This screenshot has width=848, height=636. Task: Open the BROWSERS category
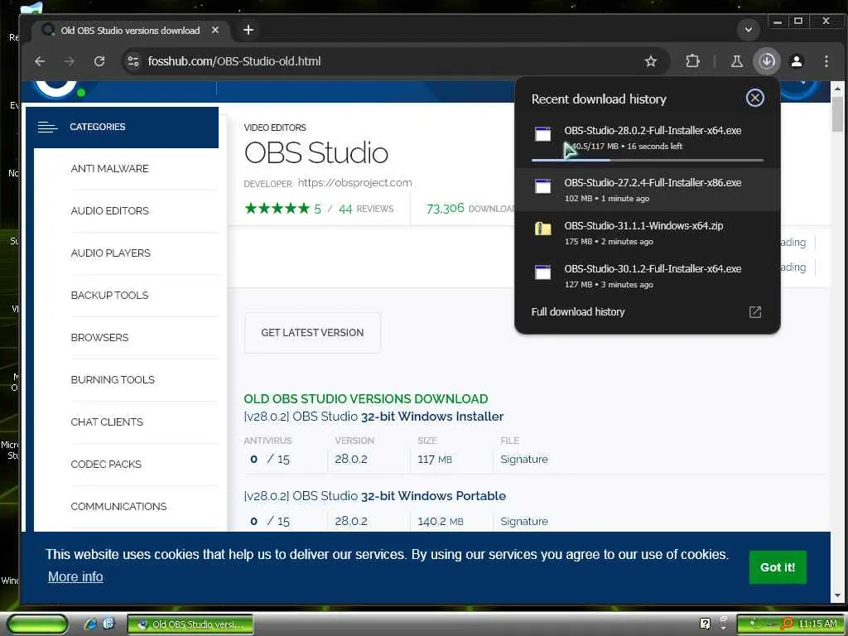point(99,338)
